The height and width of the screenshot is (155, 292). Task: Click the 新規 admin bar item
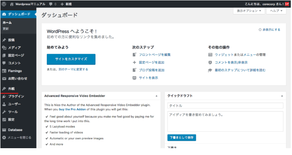69,4
